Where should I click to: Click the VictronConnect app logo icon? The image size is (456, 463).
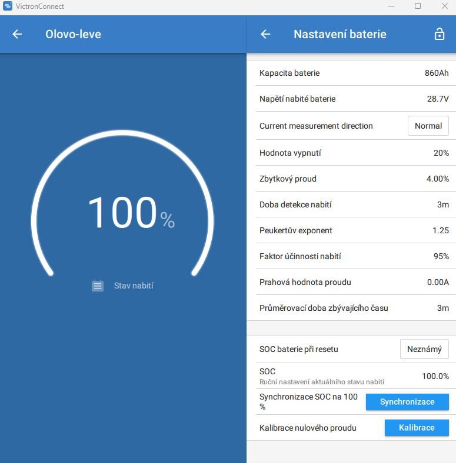pos(8,6)
